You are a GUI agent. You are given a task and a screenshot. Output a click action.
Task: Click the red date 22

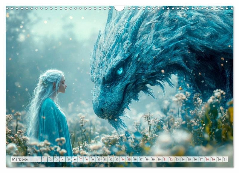point(171,159)
